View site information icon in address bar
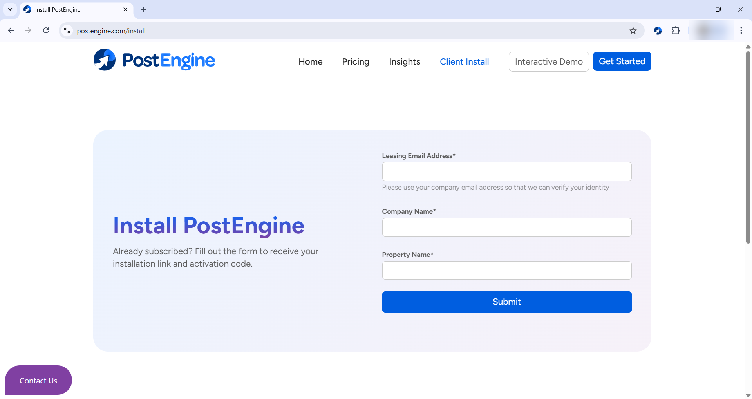 pos(67,31)
